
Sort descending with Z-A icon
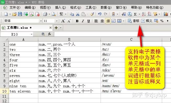[149, 14]
